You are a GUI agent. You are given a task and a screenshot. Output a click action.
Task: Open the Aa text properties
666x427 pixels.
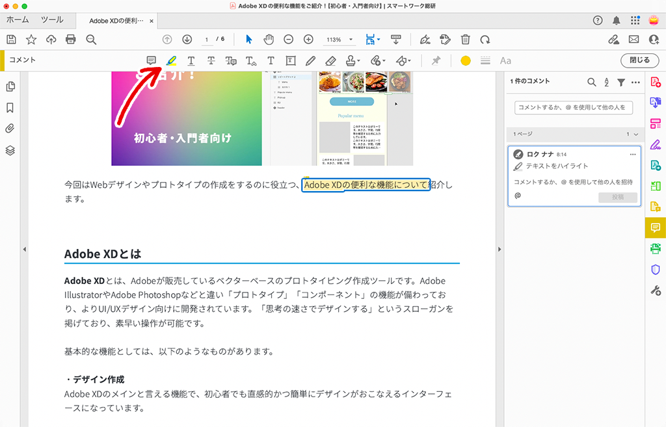(x=505, y=60)
